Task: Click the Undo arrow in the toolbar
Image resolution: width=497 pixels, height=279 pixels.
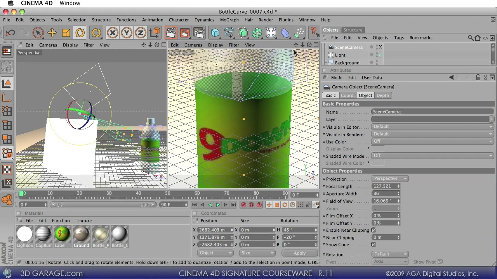Action: (x=10, y=33)
